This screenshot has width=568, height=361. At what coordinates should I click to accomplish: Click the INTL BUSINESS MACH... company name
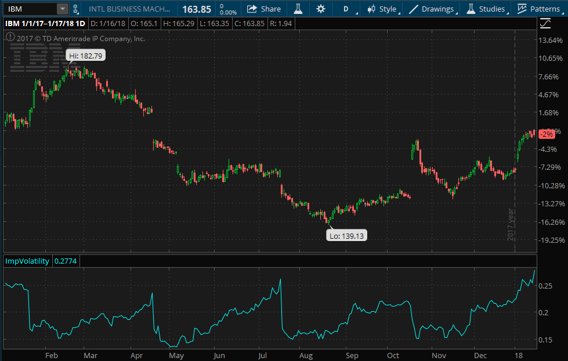pos(129,9)
